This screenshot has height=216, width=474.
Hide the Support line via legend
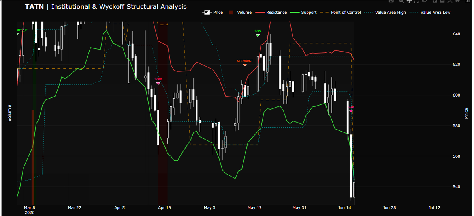click(303, 12)
